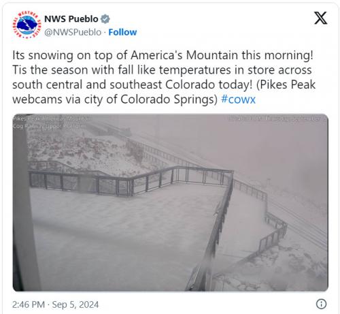View the Pikes Peak webcam photo

click(170, 202)
